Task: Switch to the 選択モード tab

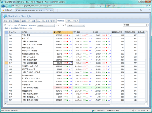Action: [x=25, y=21]
